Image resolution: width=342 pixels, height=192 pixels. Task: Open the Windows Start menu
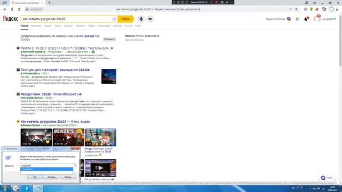(5, 188)
